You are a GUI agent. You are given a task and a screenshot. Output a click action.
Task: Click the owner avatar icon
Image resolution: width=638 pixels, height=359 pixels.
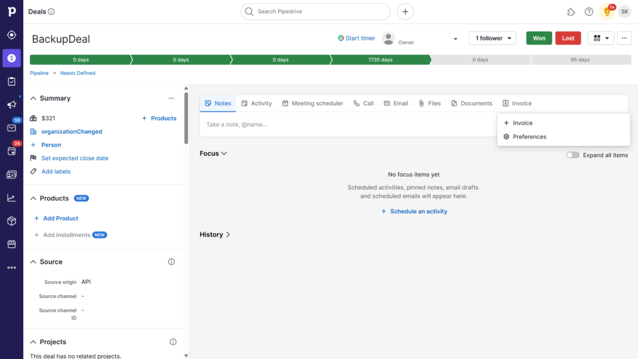[389, 38]
